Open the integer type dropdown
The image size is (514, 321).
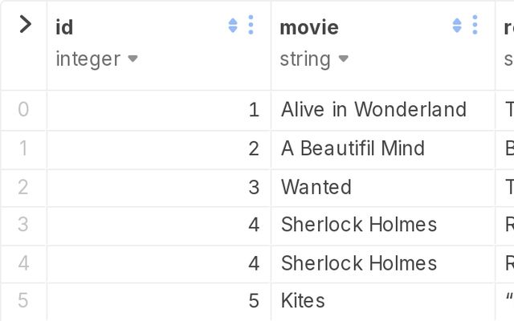(x=133, y=59)
